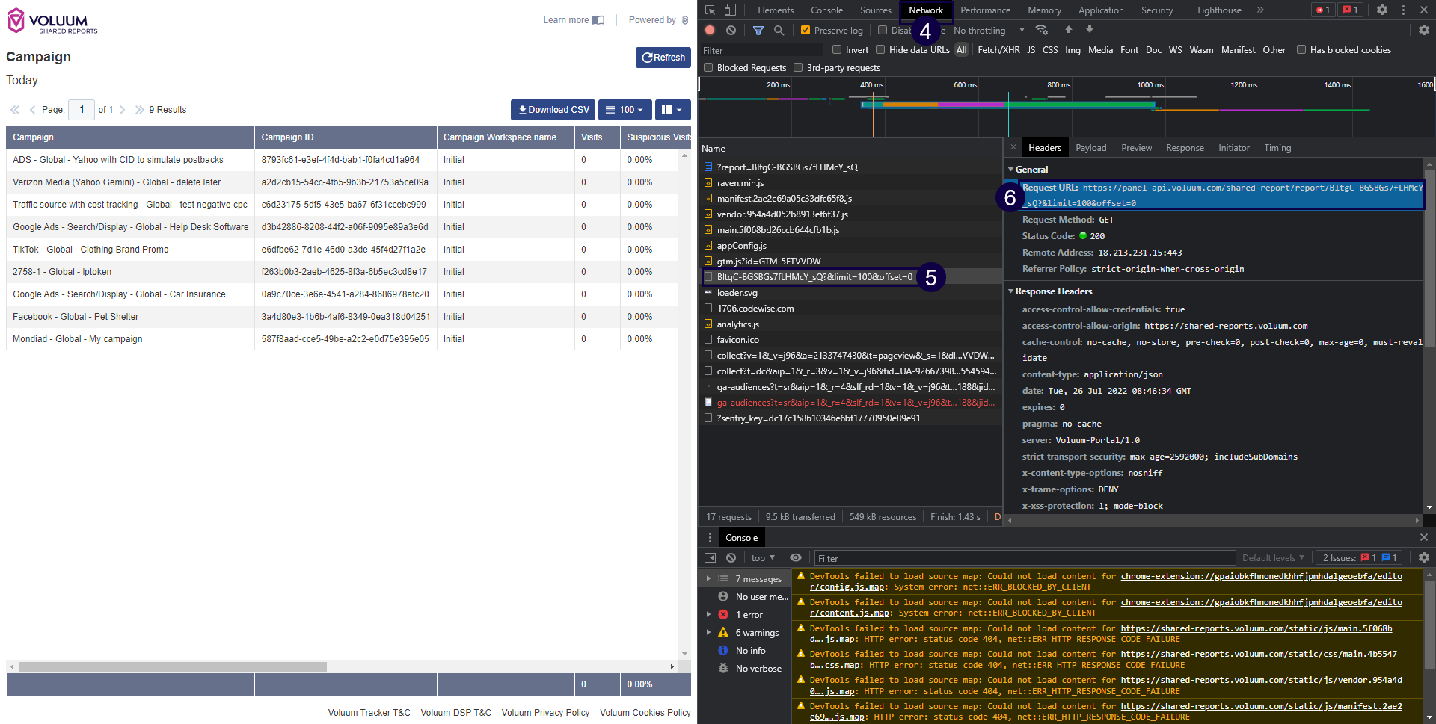Open the Default levels dropdown in Console
1436x724 pixels.
1273,557
